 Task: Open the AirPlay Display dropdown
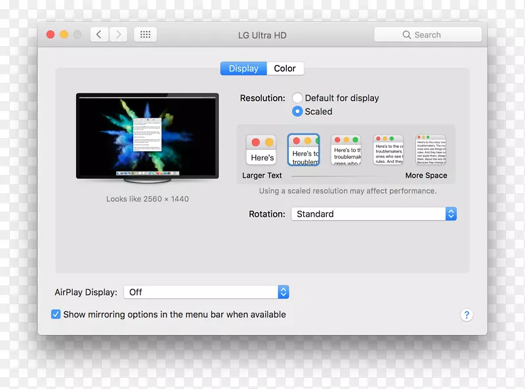(205, 292)
